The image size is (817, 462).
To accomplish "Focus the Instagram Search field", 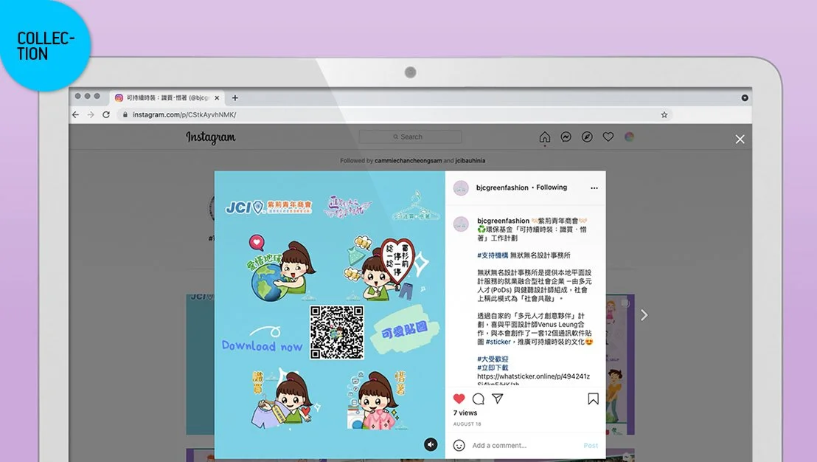I will [410, 137].
